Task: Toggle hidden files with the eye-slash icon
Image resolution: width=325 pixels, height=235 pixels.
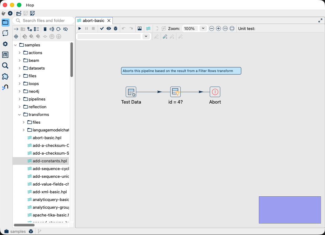Action: [65, 29]
